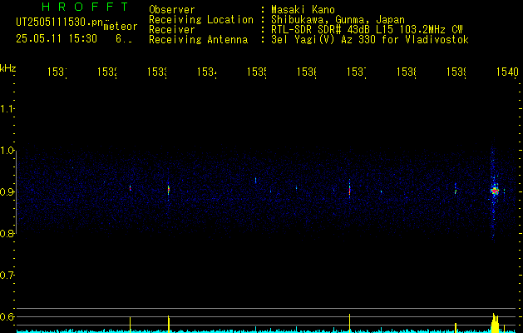Select the 3el Yagi(V) Az 330 antenna text

tap(370, 40)
